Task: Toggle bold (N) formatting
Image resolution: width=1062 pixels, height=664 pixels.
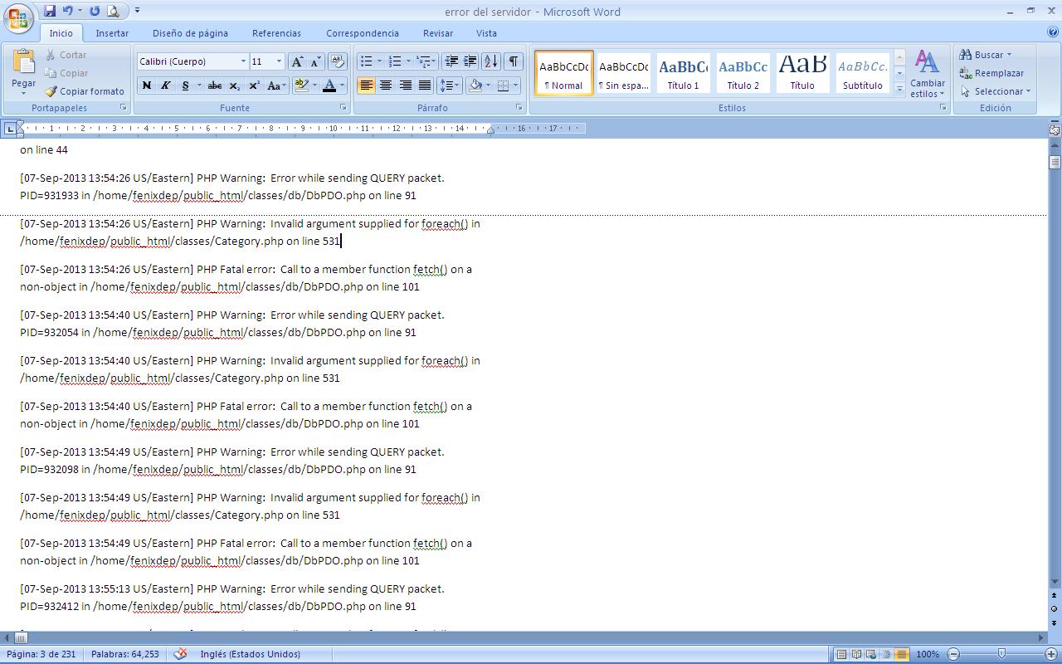Action: [147, 85]
